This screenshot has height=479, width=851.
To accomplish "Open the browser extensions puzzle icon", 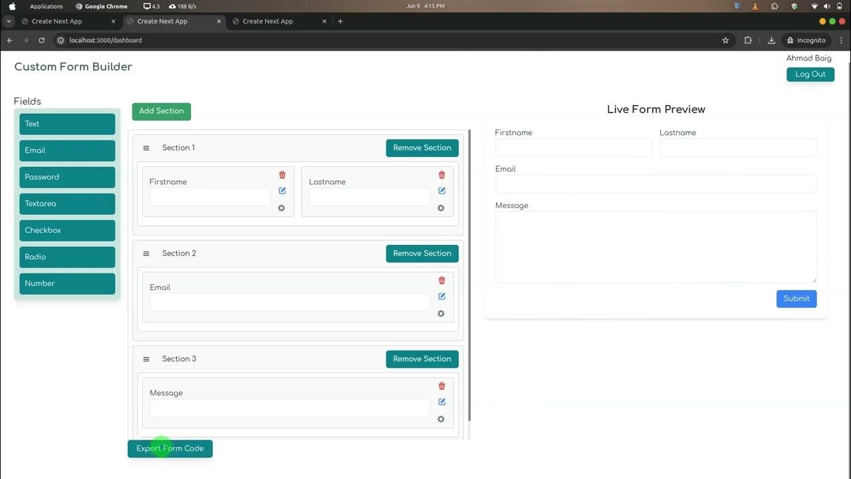I will tap(748, 41).
